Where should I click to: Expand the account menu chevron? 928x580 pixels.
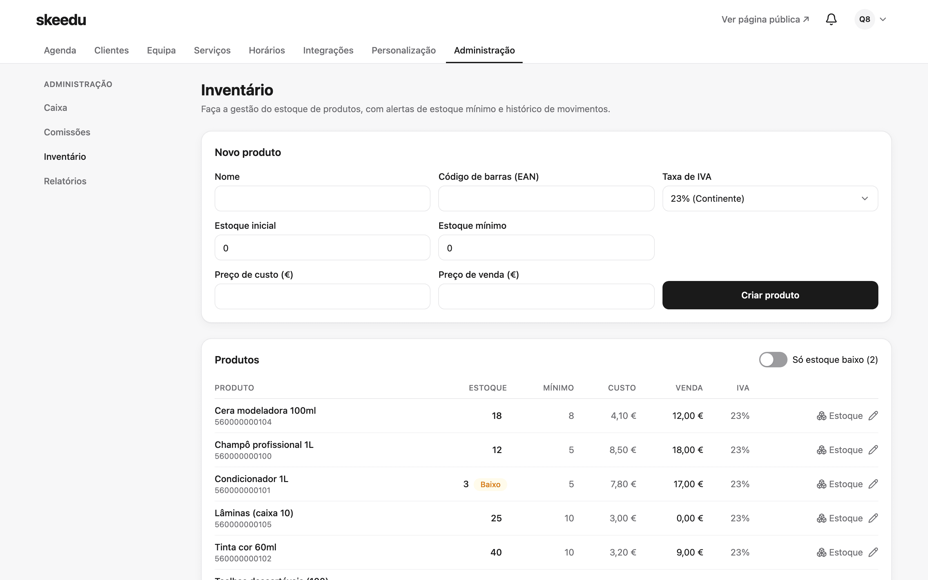(883, 19)
